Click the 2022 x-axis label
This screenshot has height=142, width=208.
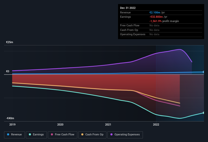click(x=156, y=125)
